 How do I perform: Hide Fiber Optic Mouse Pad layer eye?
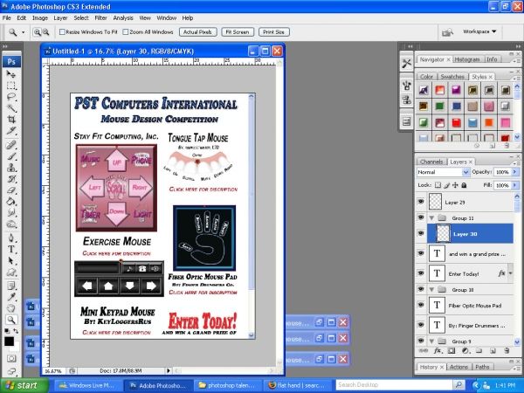[x=421, y=305]
